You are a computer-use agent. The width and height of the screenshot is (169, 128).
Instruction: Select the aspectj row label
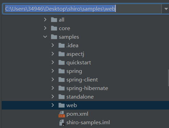[x=75, y=54]
